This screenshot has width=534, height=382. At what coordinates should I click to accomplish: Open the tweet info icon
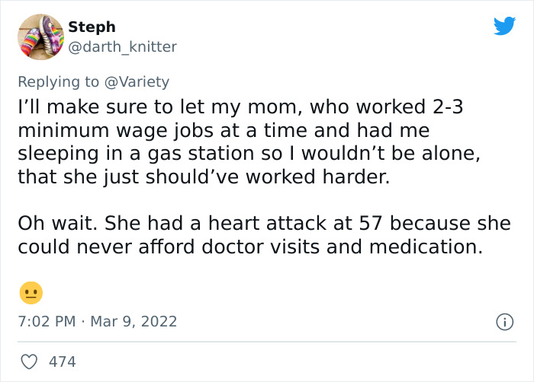pyautogui.click(x=504, y=322)
